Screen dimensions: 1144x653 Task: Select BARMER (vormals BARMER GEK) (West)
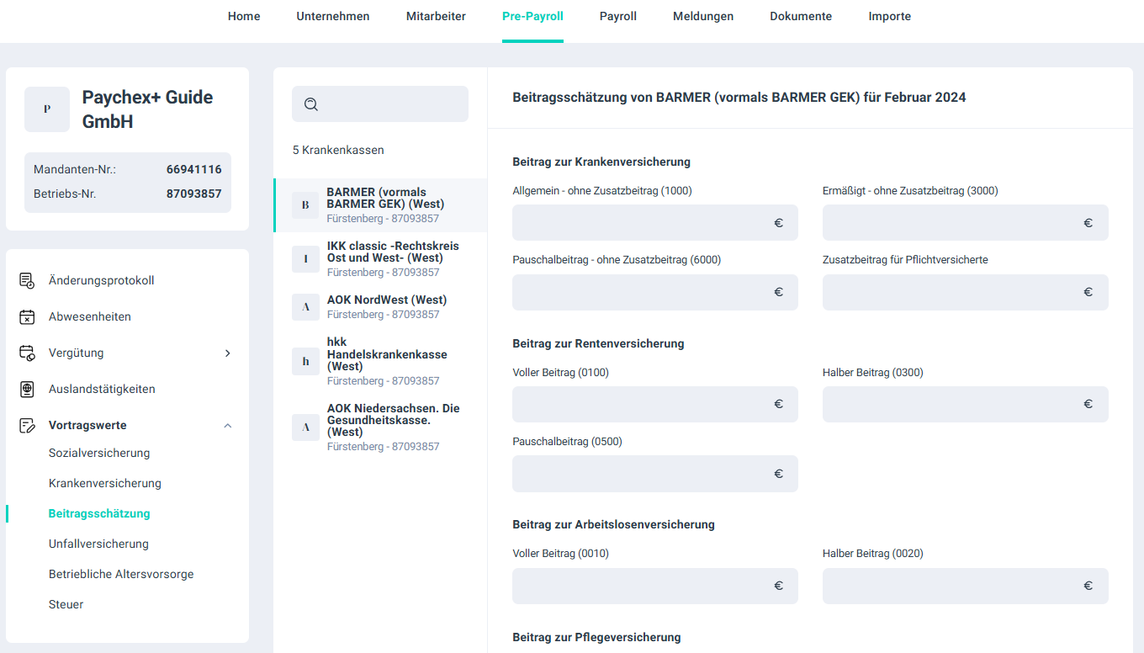pos(380,205)
